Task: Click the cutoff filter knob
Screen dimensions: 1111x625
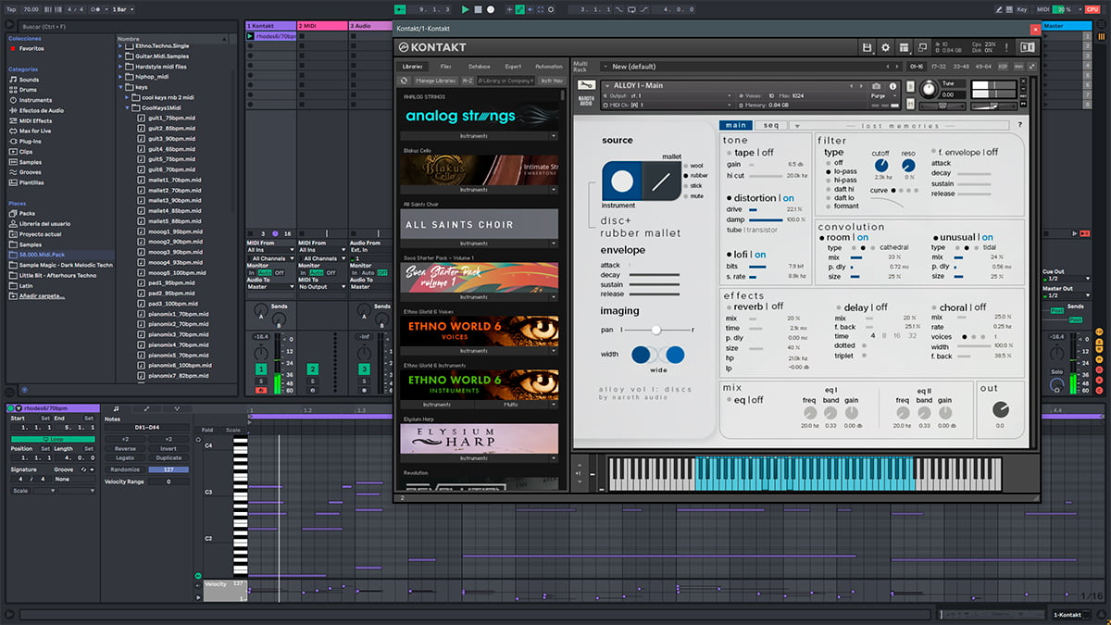Action: click(882, 164)
